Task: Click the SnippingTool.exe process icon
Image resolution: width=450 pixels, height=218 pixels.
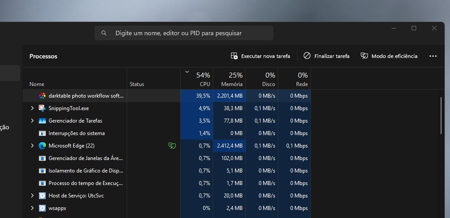Action: click(42, 108)
